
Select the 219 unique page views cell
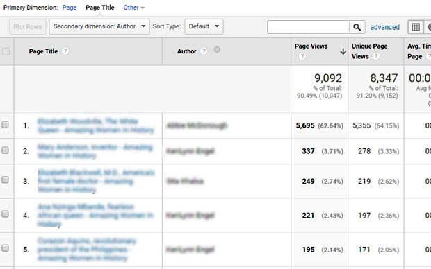(x=364, y=181)
